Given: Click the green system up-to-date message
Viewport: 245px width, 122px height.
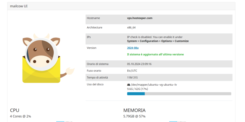Looking at the screenshot, I should [x=155, y=54].
